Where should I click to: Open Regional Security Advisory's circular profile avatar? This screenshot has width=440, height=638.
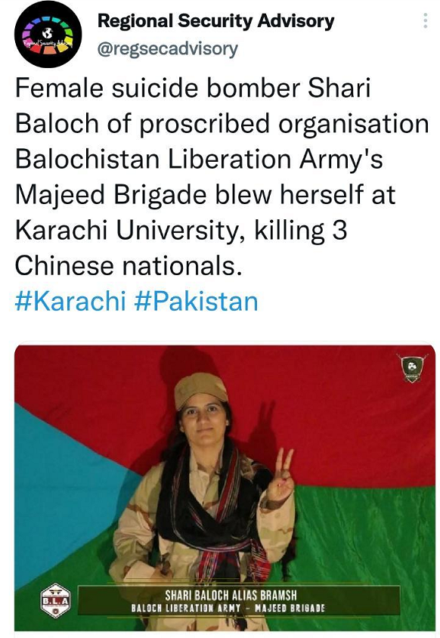coord(48,34)
